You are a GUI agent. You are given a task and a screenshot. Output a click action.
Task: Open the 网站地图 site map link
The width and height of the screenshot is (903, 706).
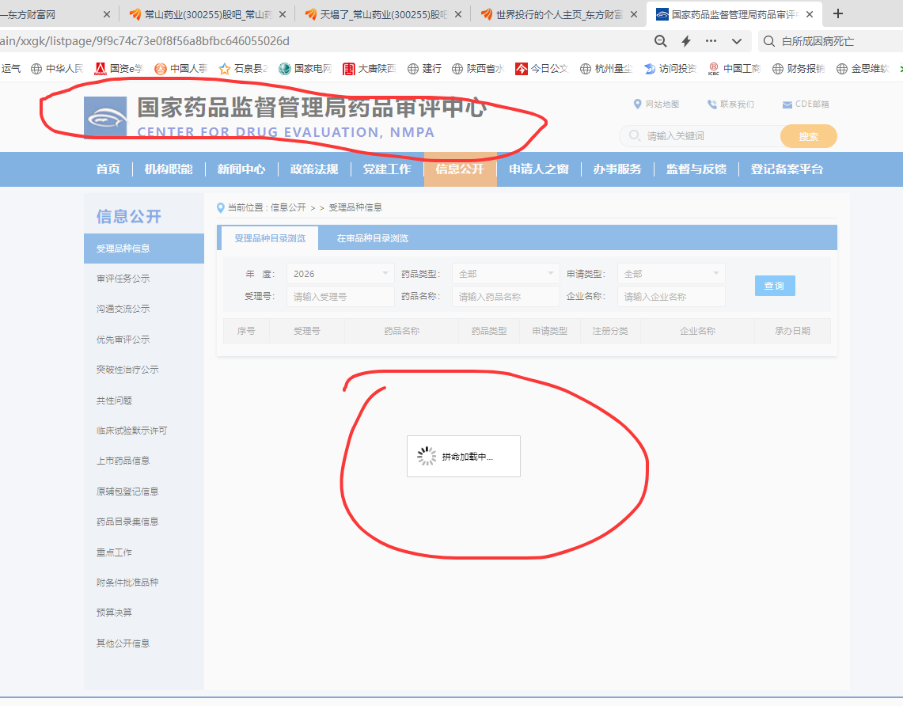656,104
